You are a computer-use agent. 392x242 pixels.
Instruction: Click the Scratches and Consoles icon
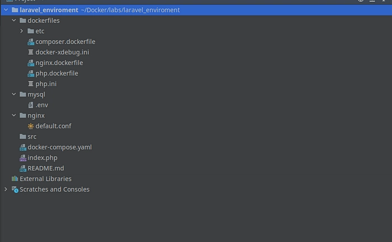pos(15,189)
